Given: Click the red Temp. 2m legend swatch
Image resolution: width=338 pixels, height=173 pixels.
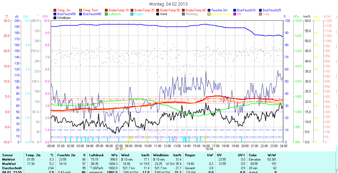Looking at the screenshot, I should (55, 10).
